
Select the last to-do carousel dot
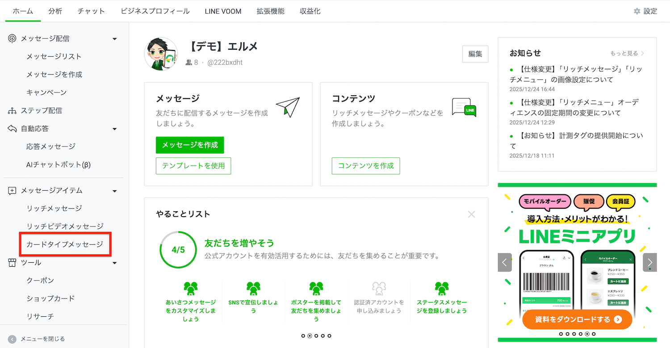329,335
